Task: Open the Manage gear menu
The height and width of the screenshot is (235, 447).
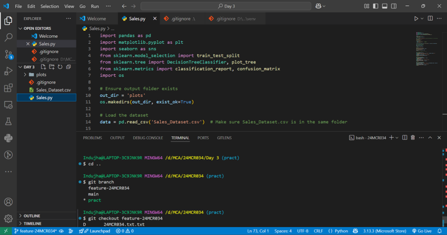Action: click(8, 219)
